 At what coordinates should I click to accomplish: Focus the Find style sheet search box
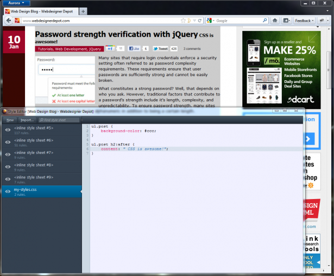[x=59, y=120]
